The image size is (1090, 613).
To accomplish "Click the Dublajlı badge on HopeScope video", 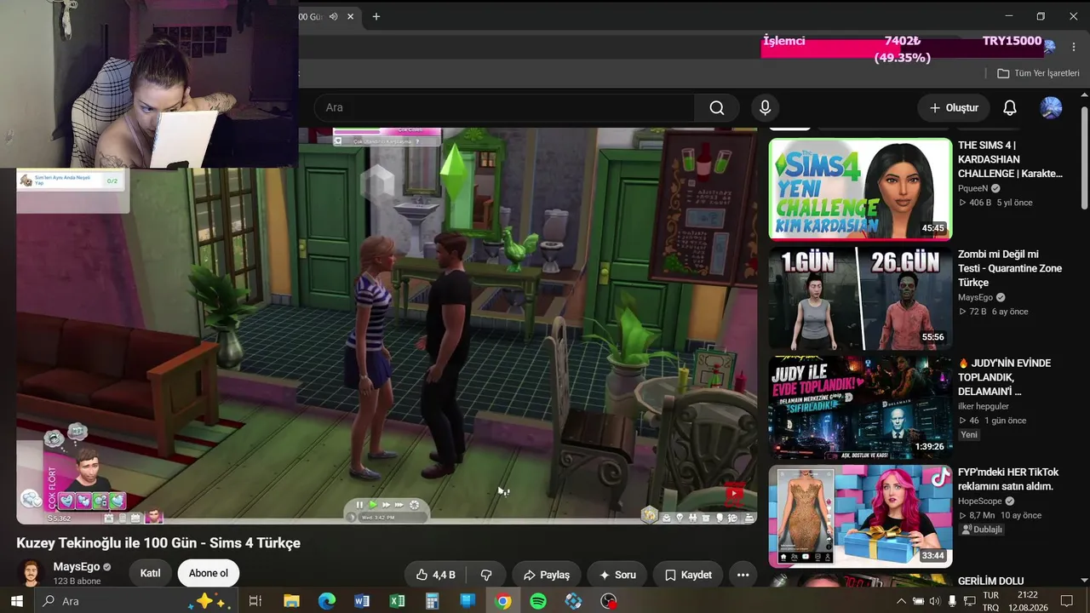I will point(982,530).
